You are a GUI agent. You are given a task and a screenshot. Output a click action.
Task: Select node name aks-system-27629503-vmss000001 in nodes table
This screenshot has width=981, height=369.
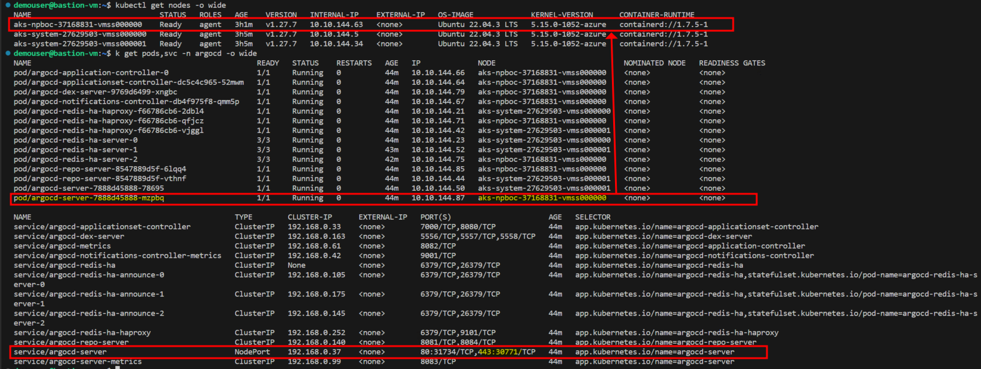(x=80, y=44)
